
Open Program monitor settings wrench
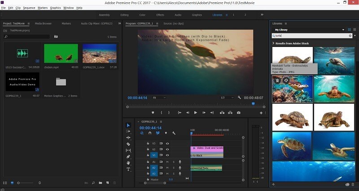(x=239, y=98)
